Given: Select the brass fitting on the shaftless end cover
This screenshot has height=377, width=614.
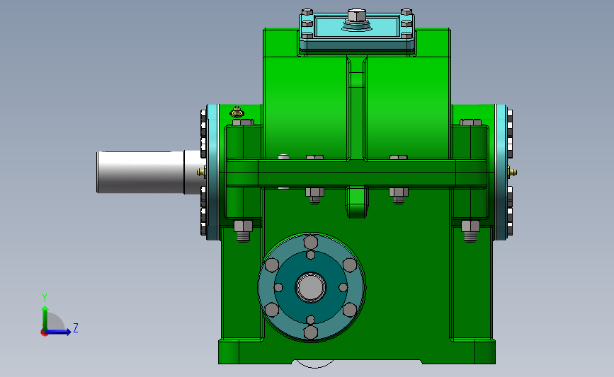Looking at the screenshot, I should pos(512,172).
